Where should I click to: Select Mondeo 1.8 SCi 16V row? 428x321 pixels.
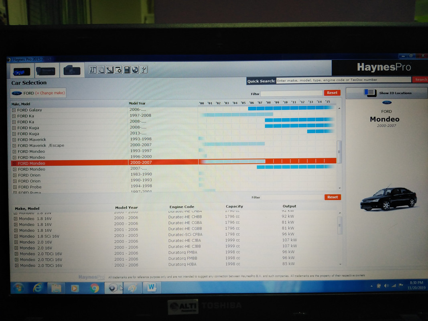click(175, 236)
